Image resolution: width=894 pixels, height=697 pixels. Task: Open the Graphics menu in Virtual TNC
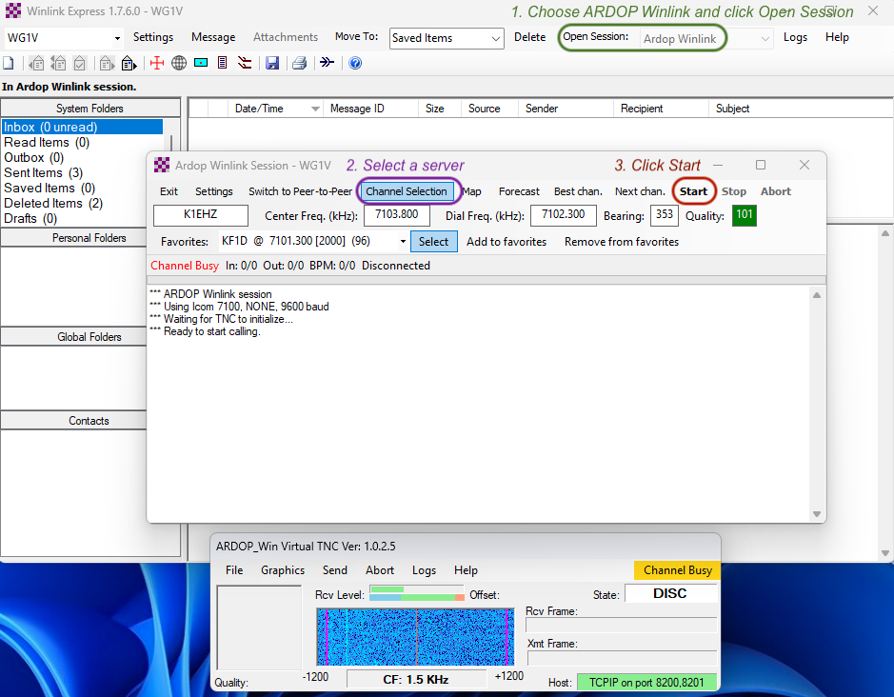click(283, 570)
